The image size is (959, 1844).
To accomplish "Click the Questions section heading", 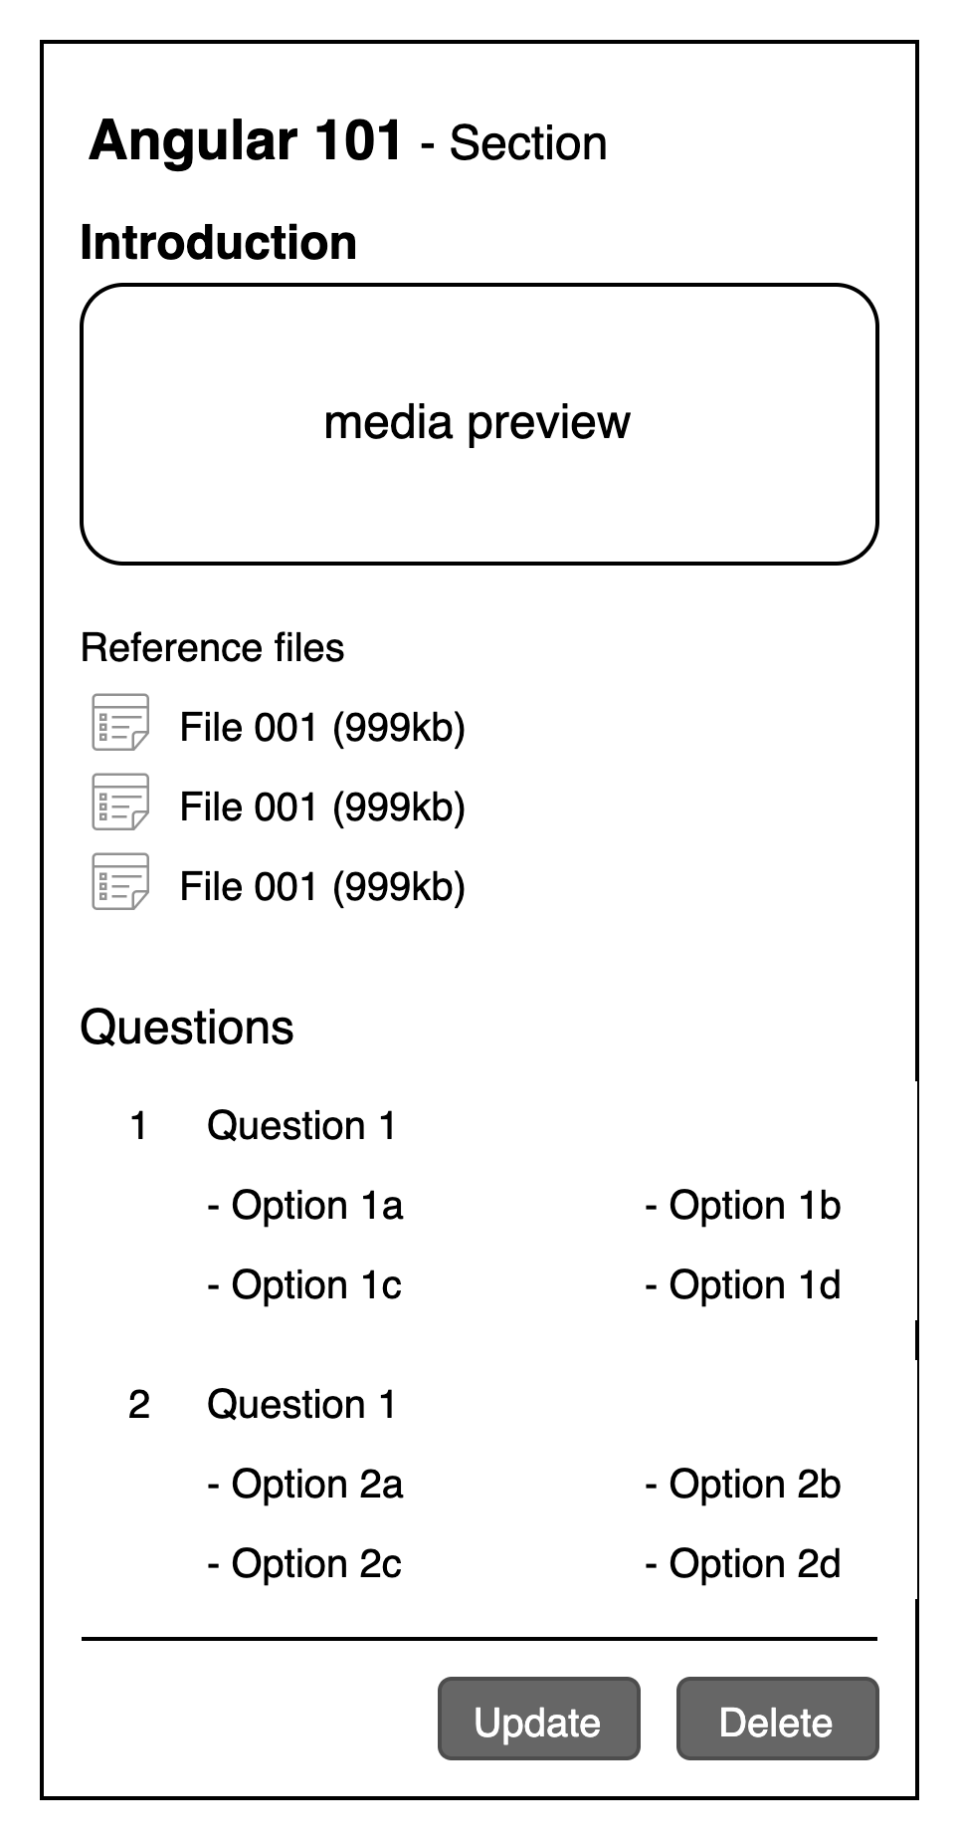I will coord(188,1027).
